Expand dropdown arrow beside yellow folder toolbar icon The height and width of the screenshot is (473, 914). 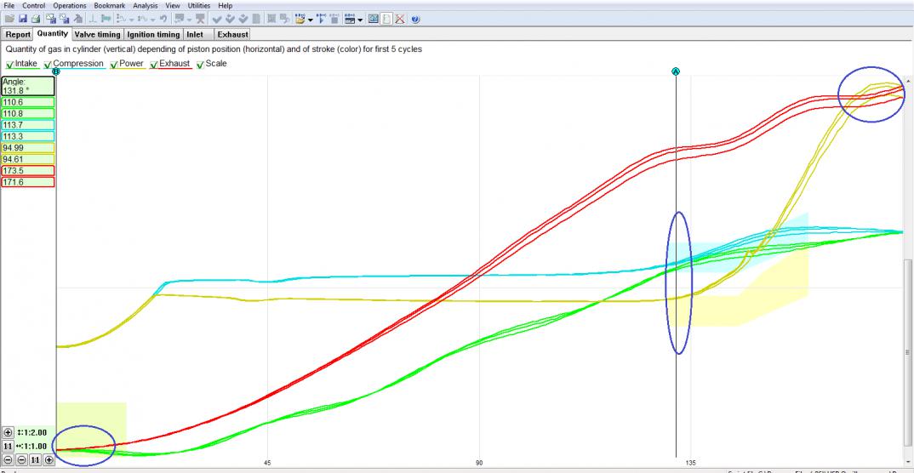point(311,18)
